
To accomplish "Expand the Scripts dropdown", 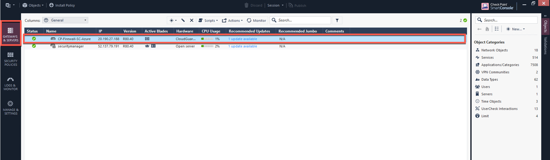I will pos(208,20).
